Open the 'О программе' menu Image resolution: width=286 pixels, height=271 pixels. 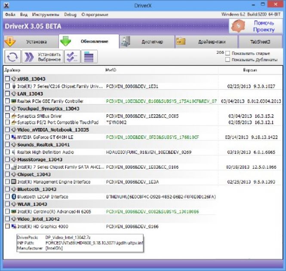95,15
